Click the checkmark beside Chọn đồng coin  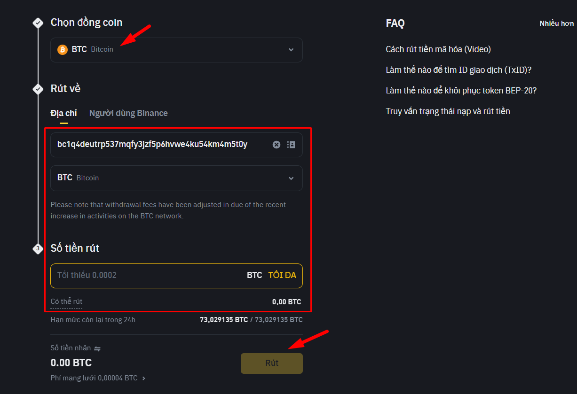coord(38,23)
